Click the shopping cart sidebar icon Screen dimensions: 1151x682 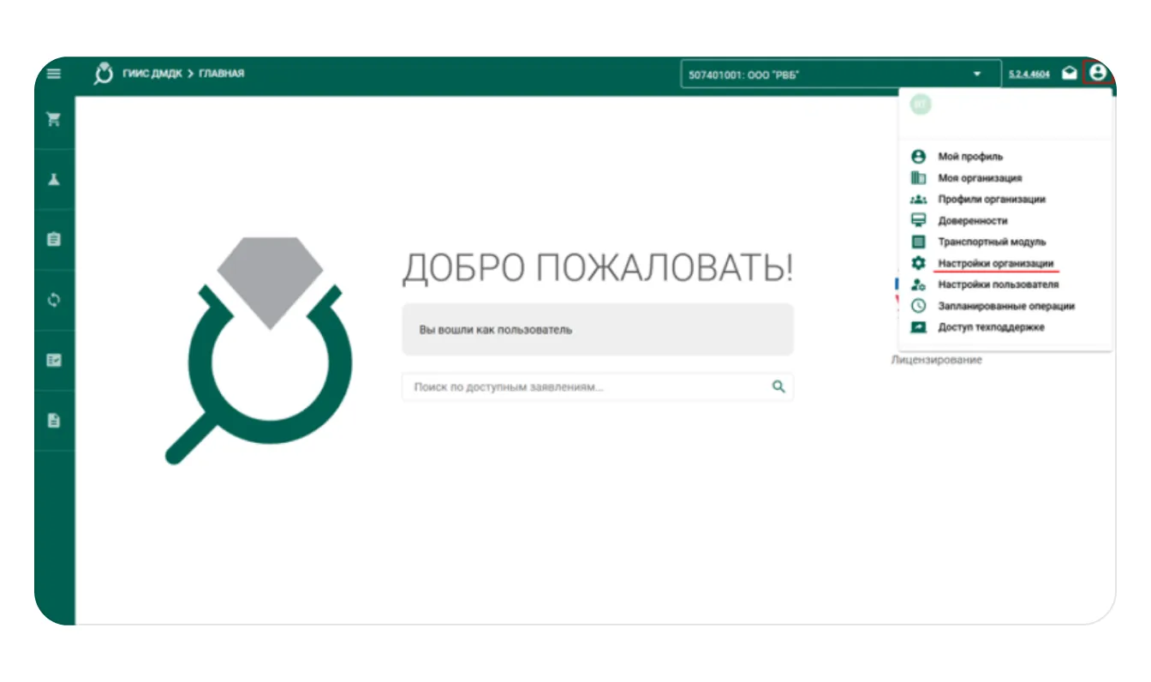[54, 120]
